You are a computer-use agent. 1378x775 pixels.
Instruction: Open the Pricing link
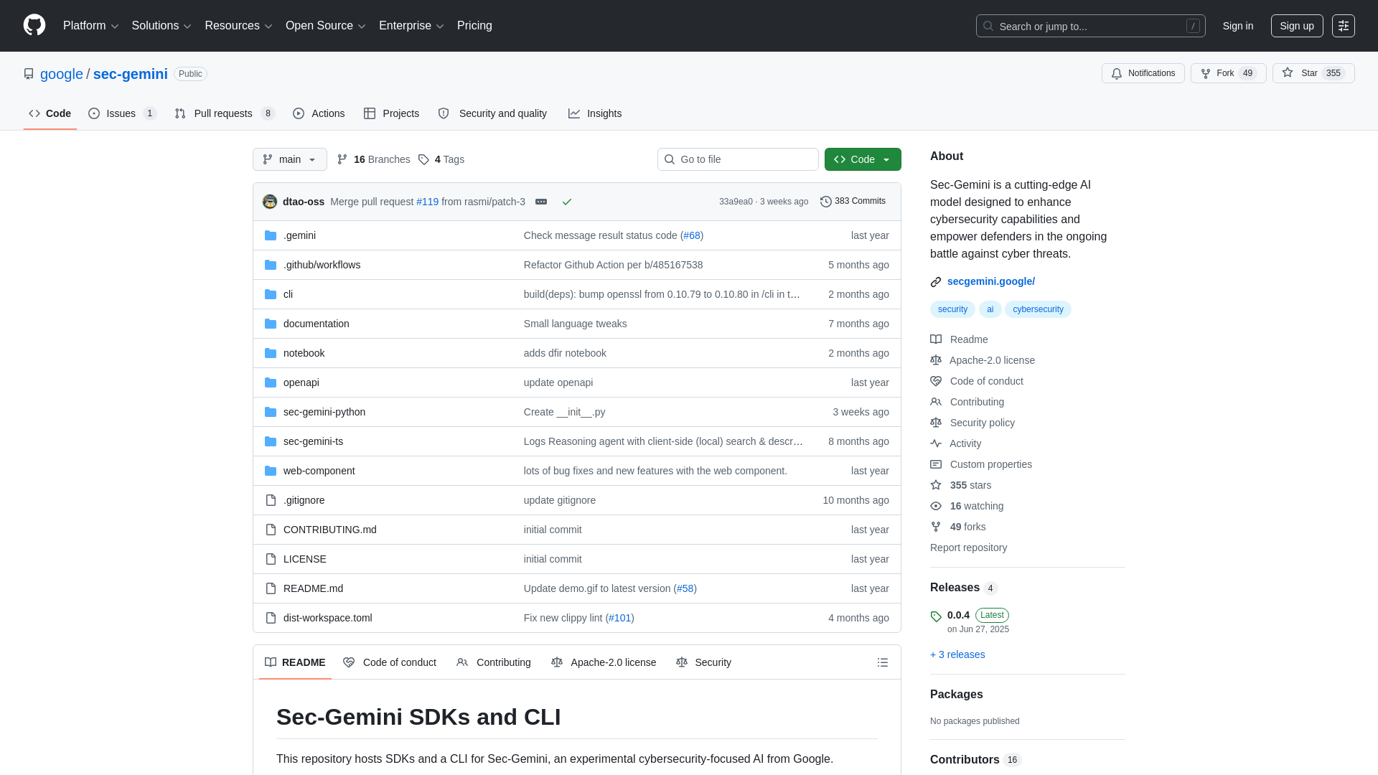tap(474, 25)
